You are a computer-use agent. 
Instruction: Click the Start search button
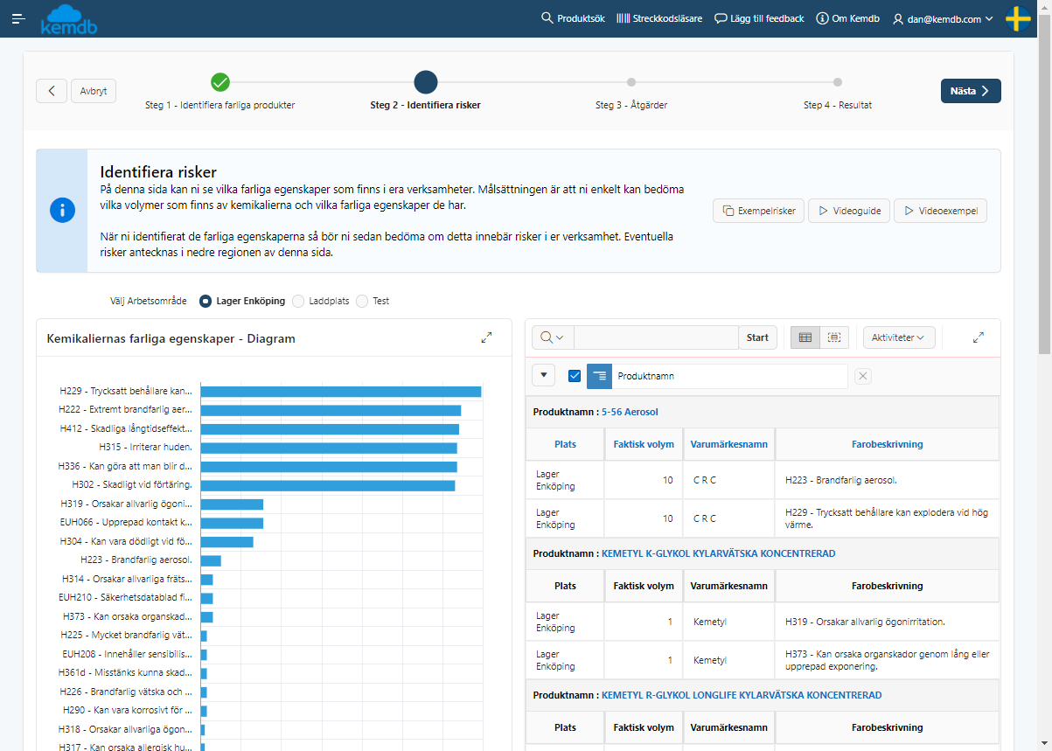[x=757, y=337]
